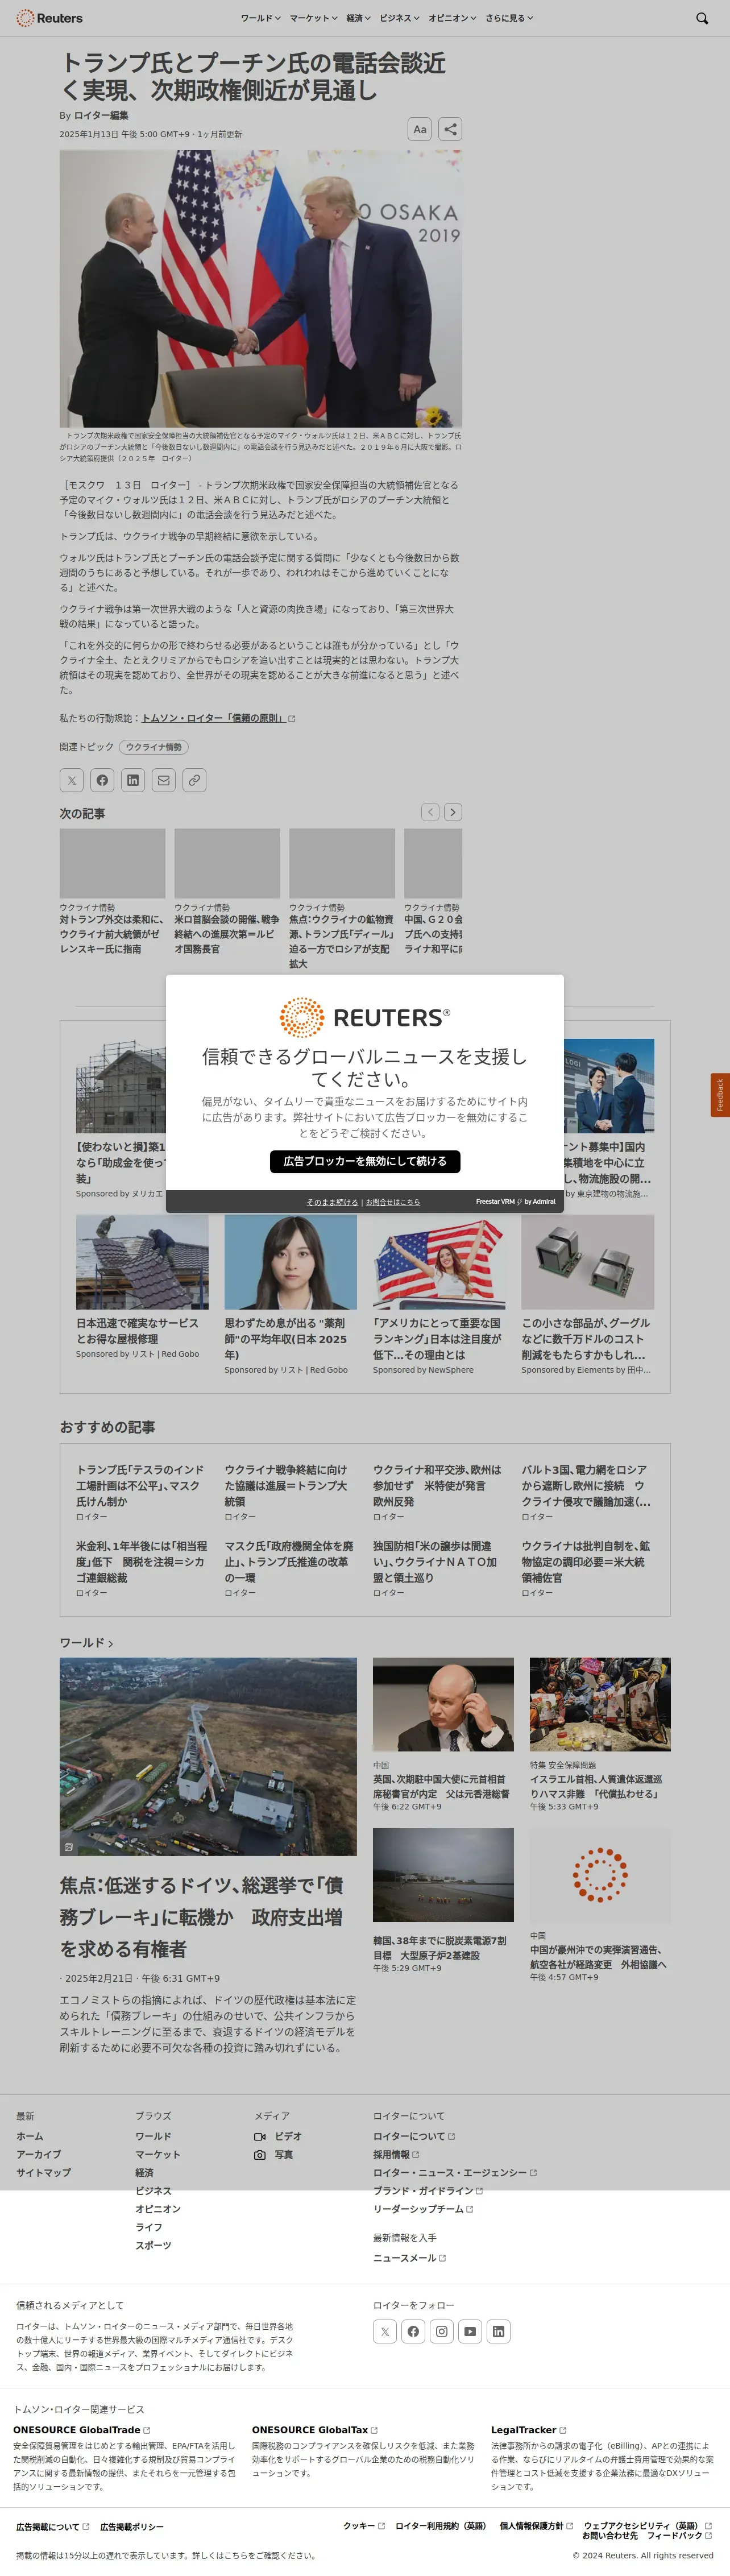Open the クッキー link at bottom
This screenshot has height=2576, width=730.
[364, 2526]
